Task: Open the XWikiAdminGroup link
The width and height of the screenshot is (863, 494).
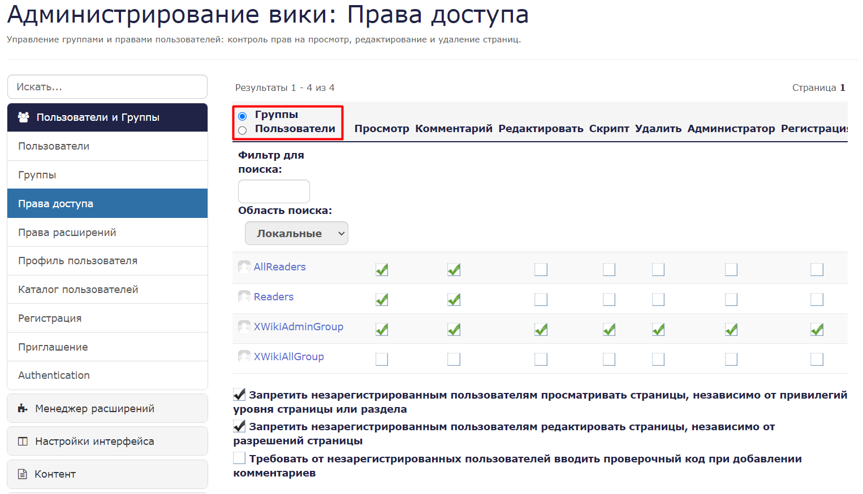Action: coord(299,327)
